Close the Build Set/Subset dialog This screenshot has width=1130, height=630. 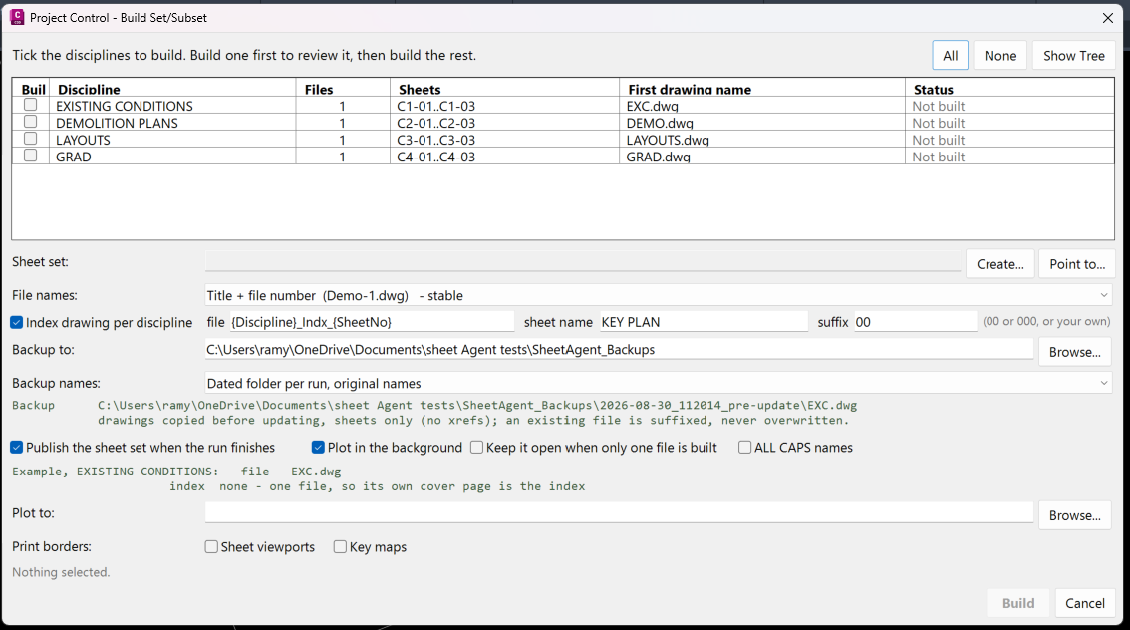tap(1108, 18)
